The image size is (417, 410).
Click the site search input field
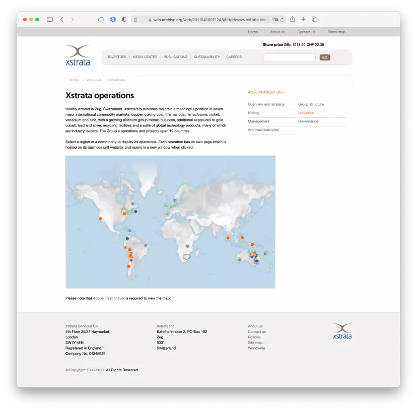click(x=290, y=57)
